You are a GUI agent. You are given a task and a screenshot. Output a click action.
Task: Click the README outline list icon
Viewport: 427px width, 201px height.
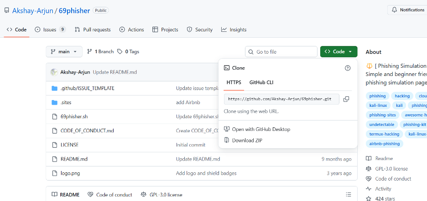[x=349, y=195]
